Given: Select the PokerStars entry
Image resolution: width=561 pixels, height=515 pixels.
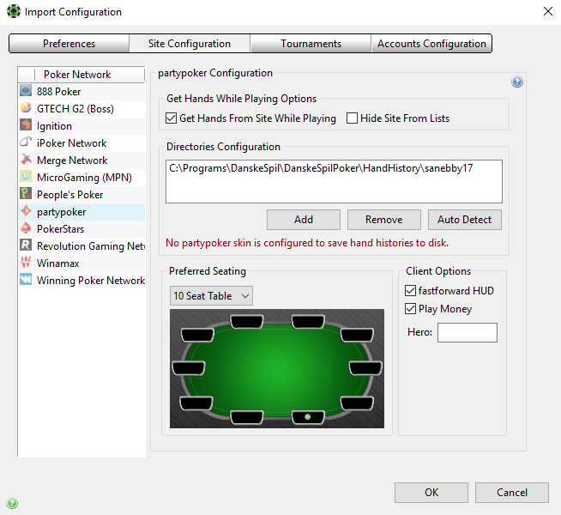Looking at the screenshot, I should click(81, 229).
